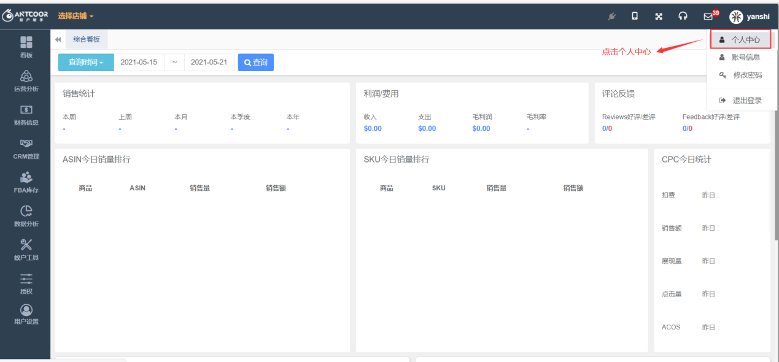Open 财务信息 in the sidebar
Viewport: 779px width, 362px height.
(x=26, y=115)
